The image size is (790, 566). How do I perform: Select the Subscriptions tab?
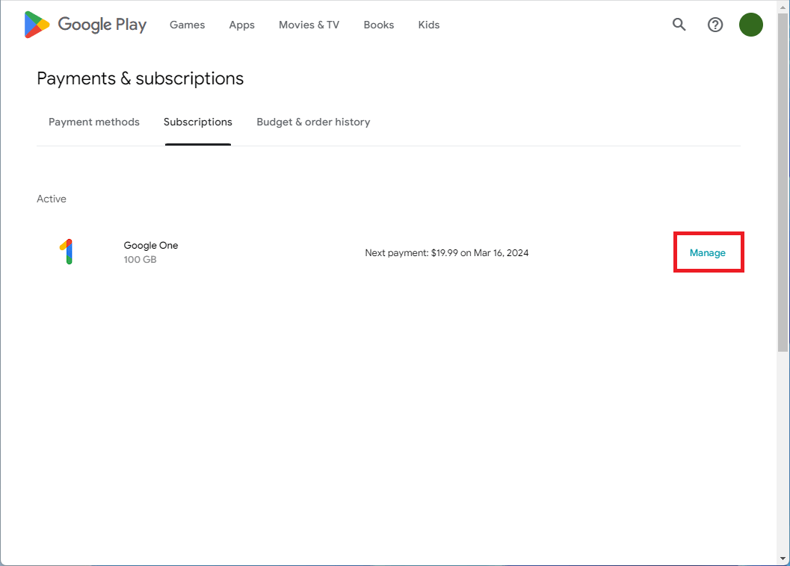pyautogui.click(x=197, y=122)
